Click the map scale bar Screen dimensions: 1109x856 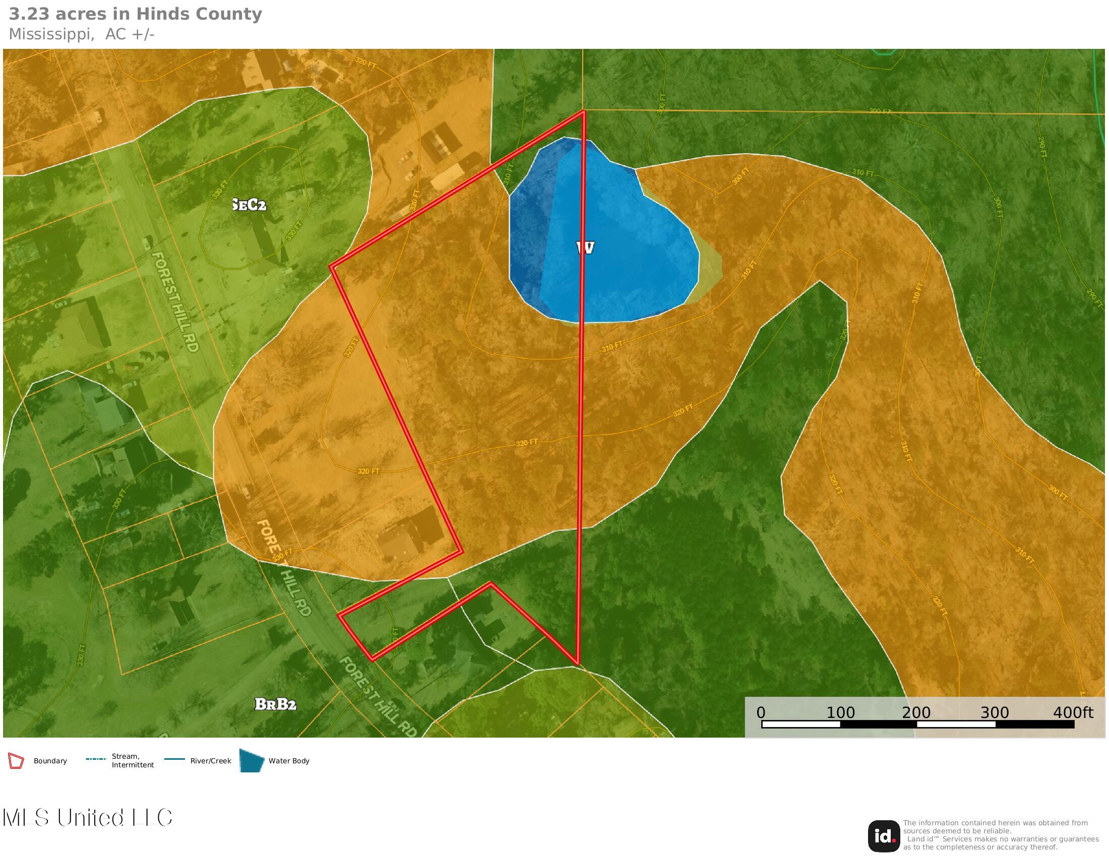point(917,725)
